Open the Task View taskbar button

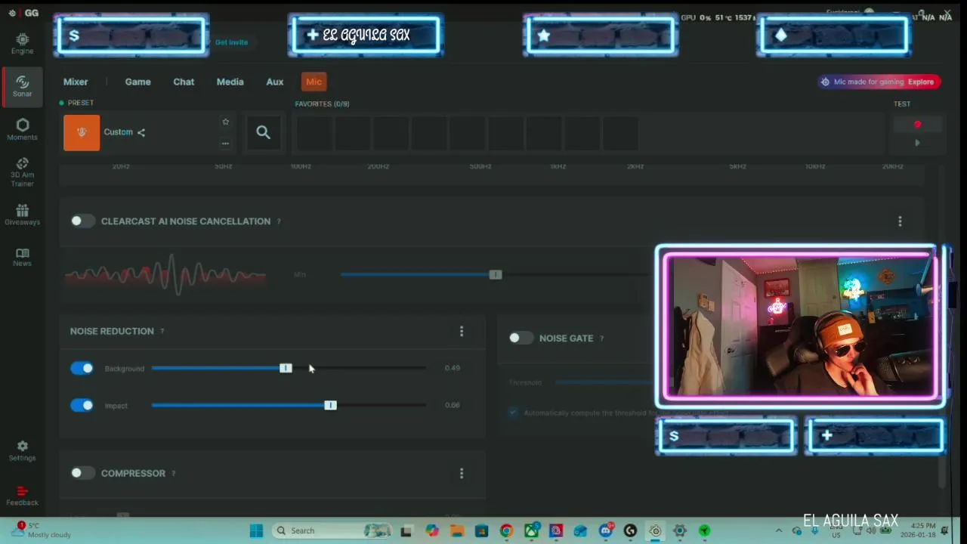click(x=406, y=530)
